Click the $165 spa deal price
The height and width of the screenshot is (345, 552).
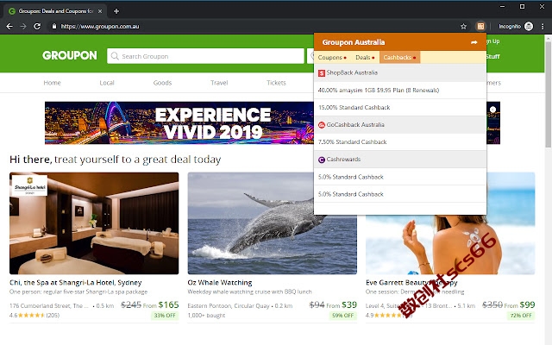click(169, 304)
